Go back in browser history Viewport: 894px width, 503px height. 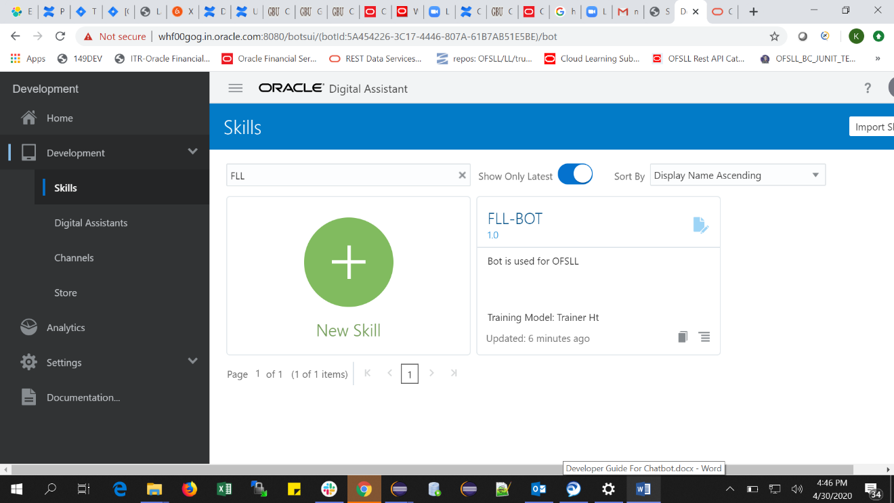pos(16,37)
